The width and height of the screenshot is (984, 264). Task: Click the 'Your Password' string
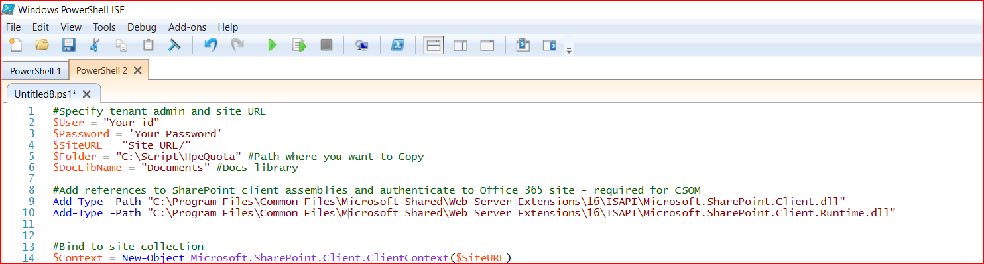pos(175,134)
